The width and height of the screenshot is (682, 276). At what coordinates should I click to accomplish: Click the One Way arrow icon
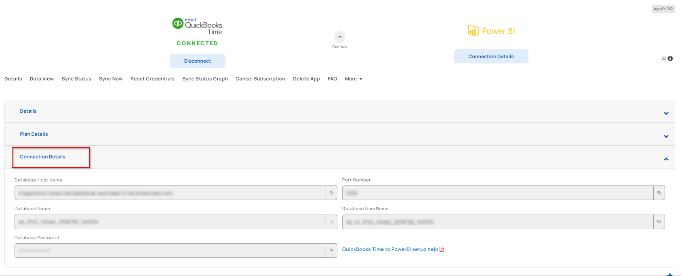click(x=340, y=37)
